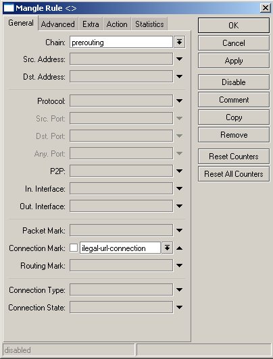Switch to the Action tab

117,24
